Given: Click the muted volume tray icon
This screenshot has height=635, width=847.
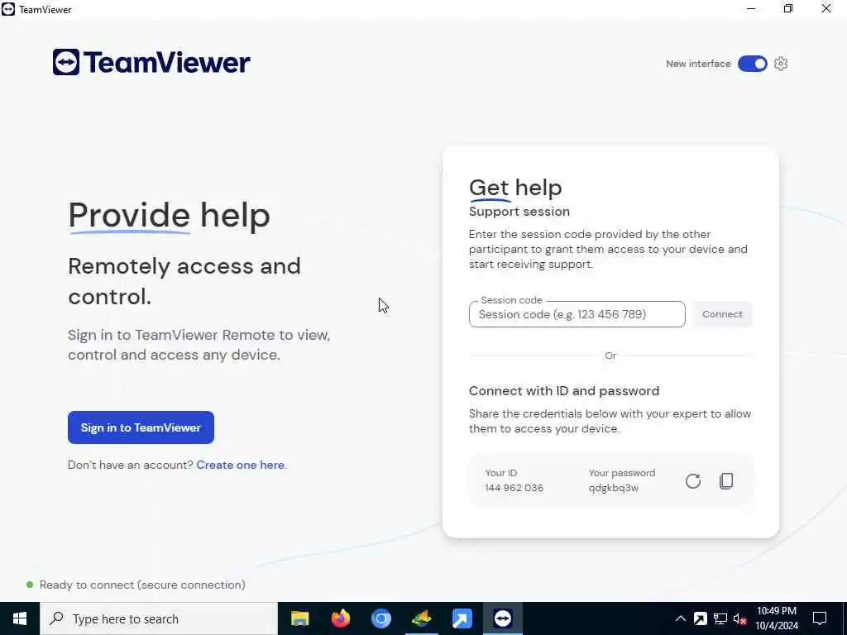Looking at the screenshot, I should [x=740, y=618].
